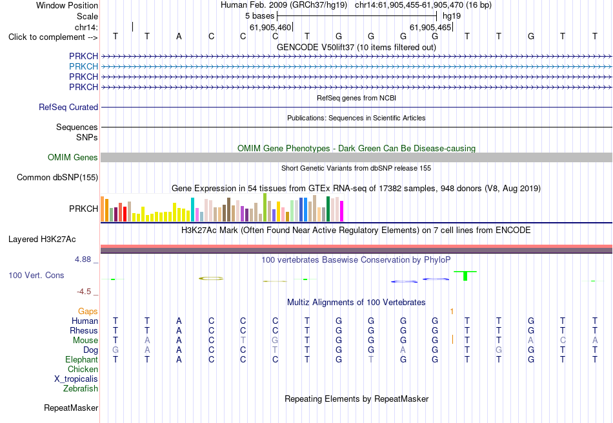Open the RefSeq Curated track label
This screenshot has width=613, height=423.
[68, 107]
